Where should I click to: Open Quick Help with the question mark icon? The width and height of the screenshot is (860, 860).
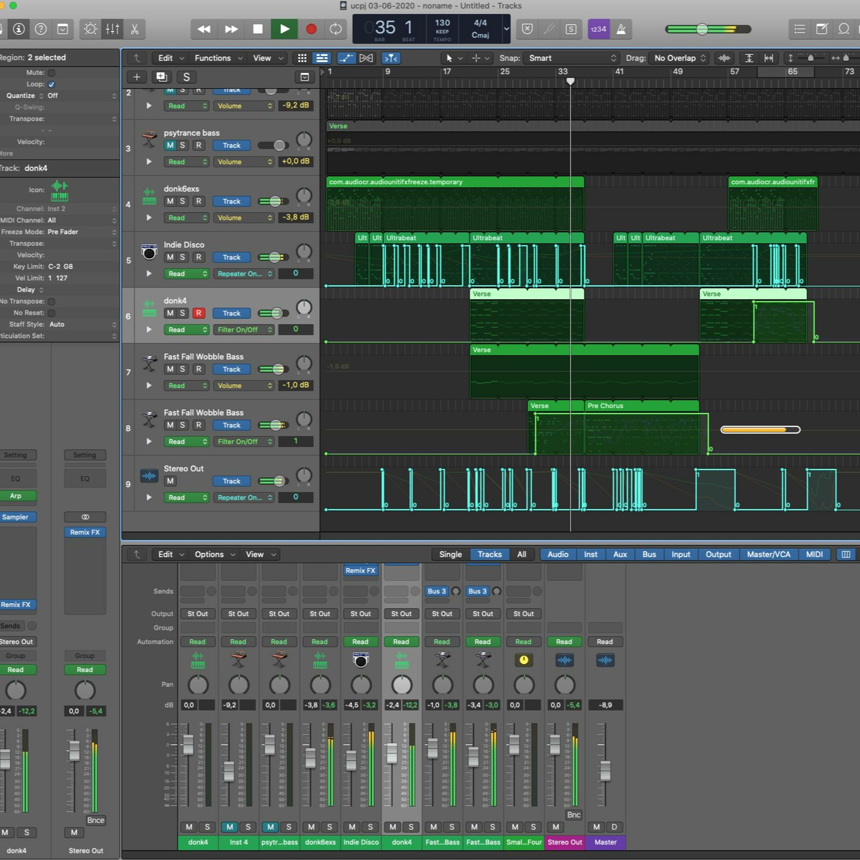tap(40, 29)
